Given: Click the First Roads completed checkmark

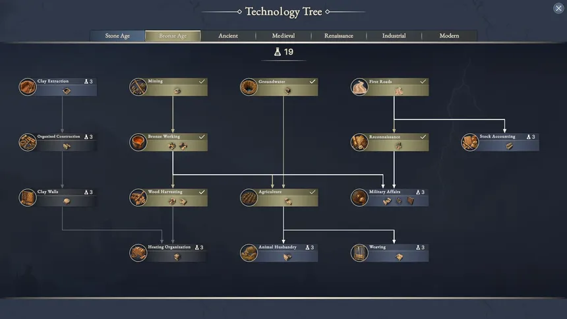Looking at the screenshot, I should (423, 81).
